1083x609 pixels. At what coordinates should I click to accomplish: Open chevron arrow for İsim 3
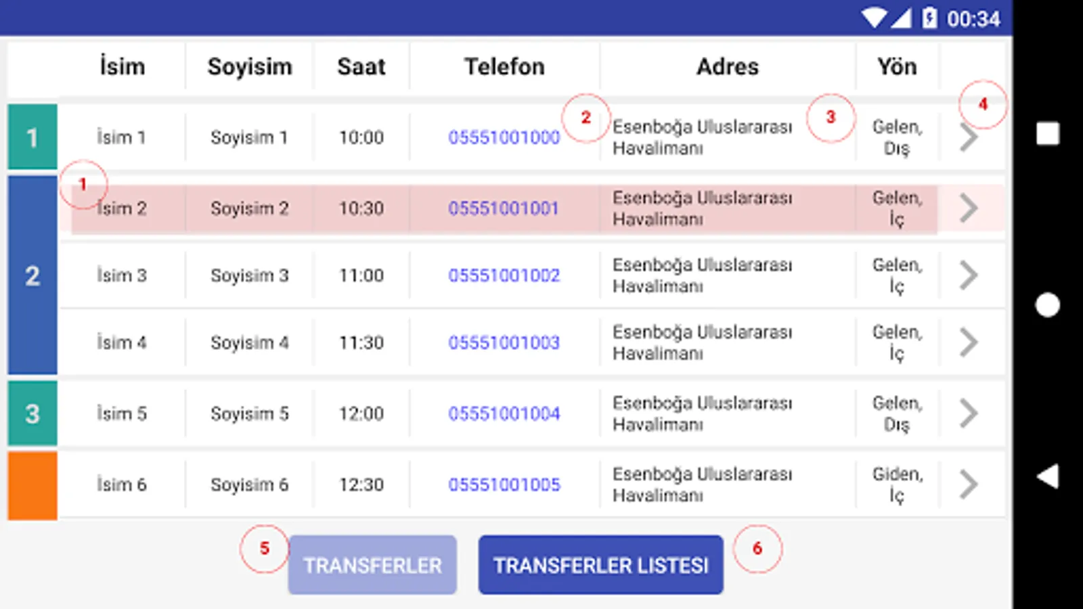[x=969, y=275]
